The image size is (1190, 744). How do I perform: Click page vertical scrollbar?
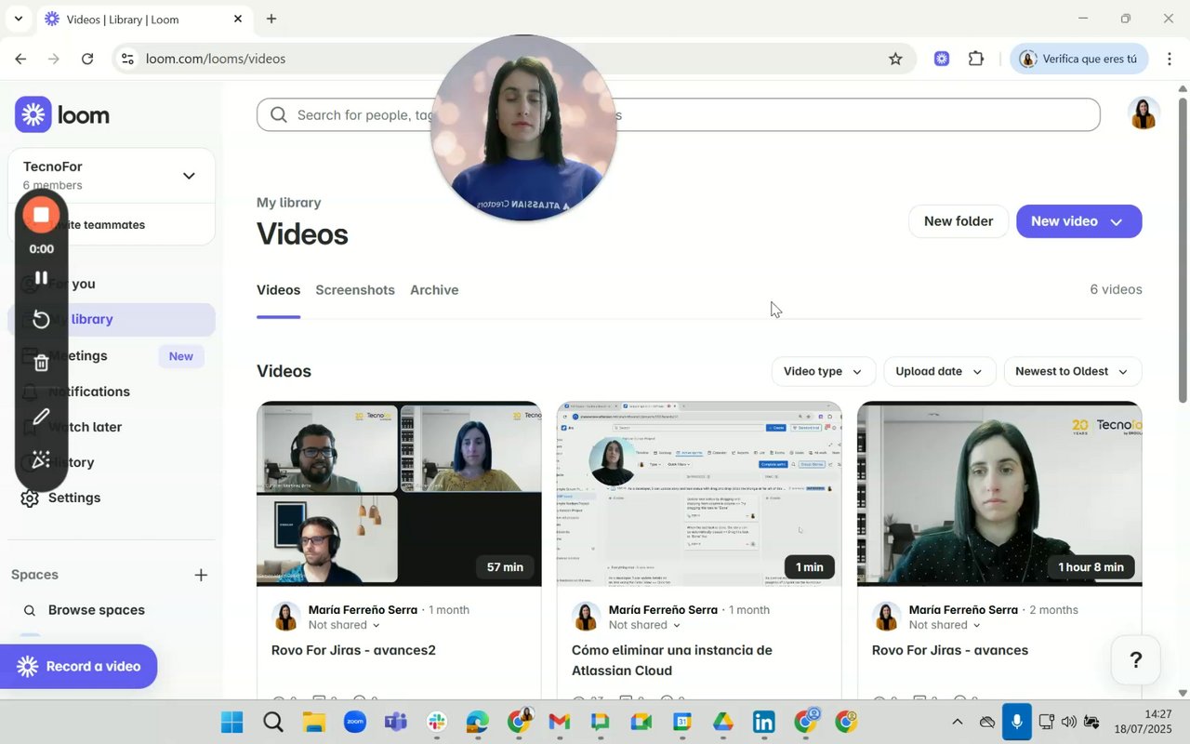coord(1183,249)
